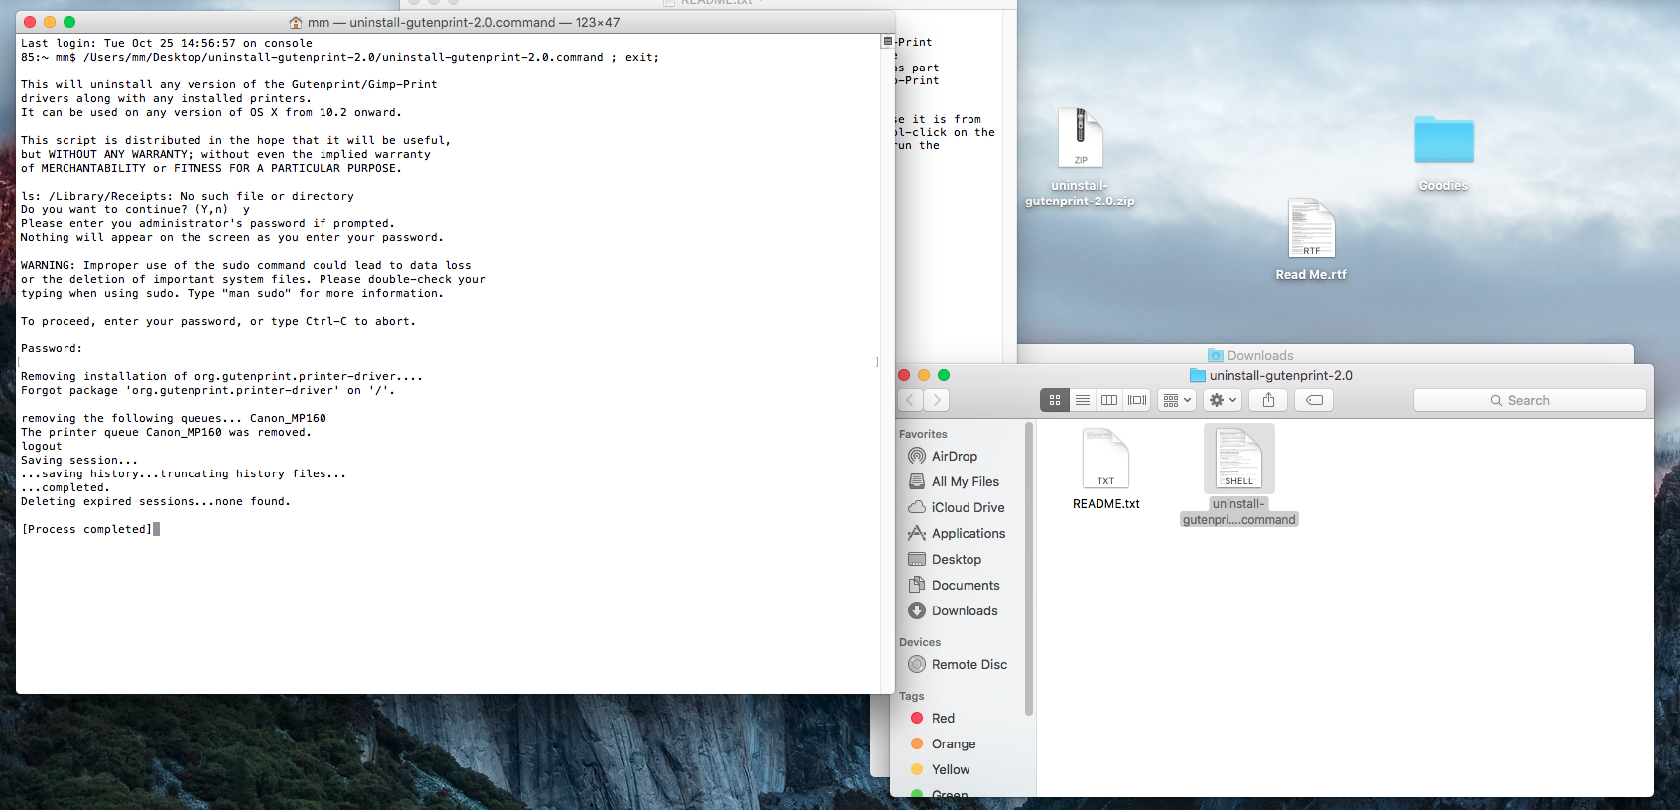
Task: Click the Finder sidebar scrollbar
Action: coord(1029,568)
